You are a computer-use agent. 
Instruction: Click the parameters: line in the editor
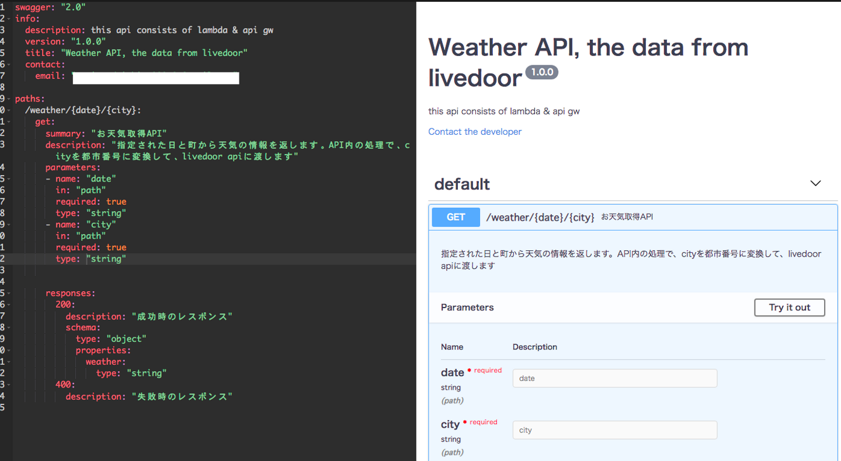[x=73, y=167]
